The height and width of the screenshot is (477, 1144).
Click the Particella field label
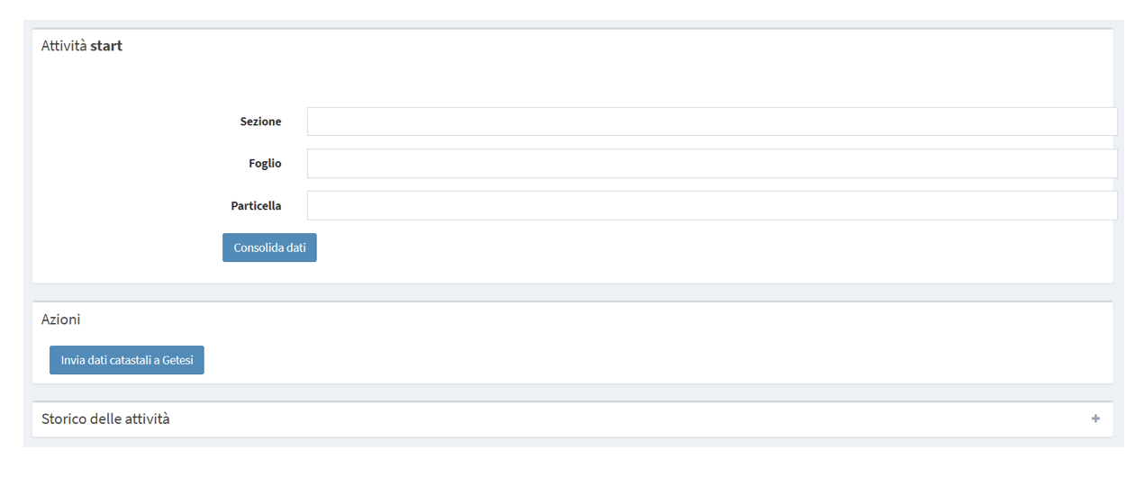point(256,205)
